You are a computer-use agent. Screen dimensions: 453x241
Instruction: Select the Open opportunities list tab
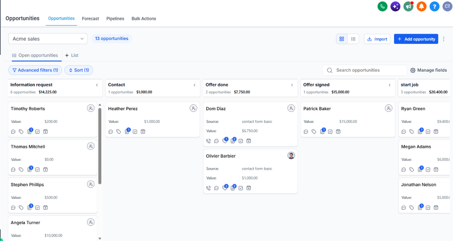(35, 55)
